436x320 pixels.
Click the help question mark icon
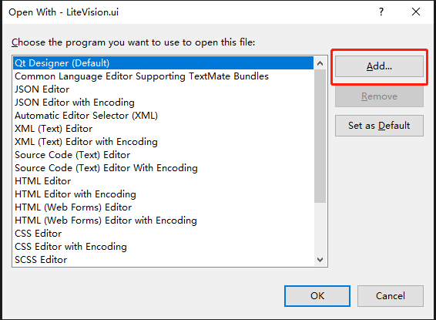point(381,12)
